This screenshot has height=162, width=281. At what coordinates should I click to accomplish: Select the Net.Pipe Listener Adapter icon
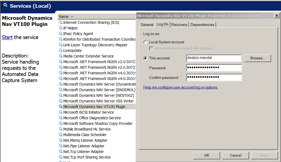coord(61,146)
